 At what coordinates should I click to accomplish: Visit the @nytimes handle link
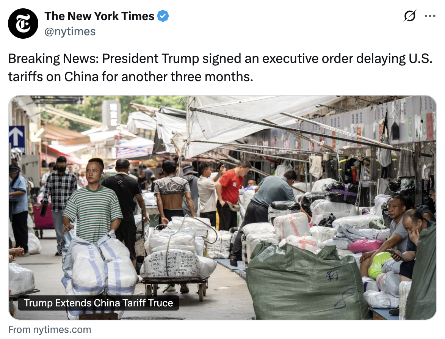[x=70, y=31]
